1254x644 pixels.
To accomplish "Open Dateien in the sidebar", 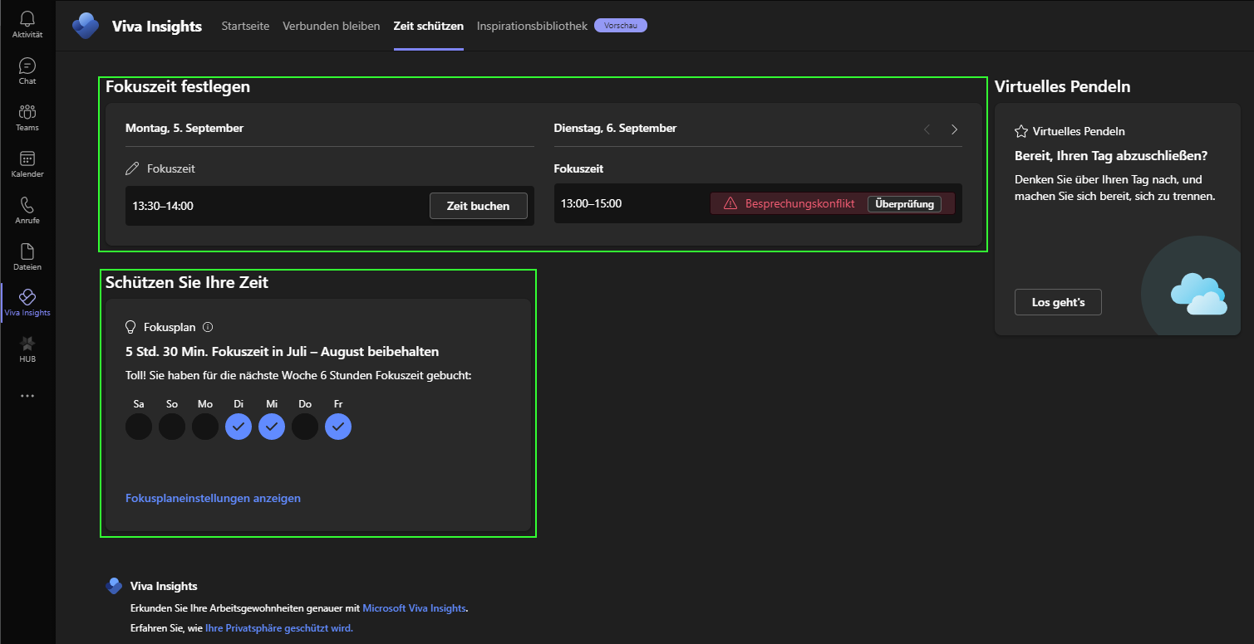I will (x=27, y=252).
